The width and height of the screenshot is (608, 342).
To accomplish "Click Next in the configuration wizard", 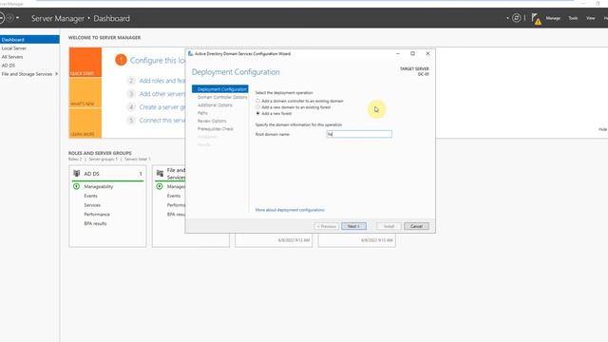I will 353,226.
